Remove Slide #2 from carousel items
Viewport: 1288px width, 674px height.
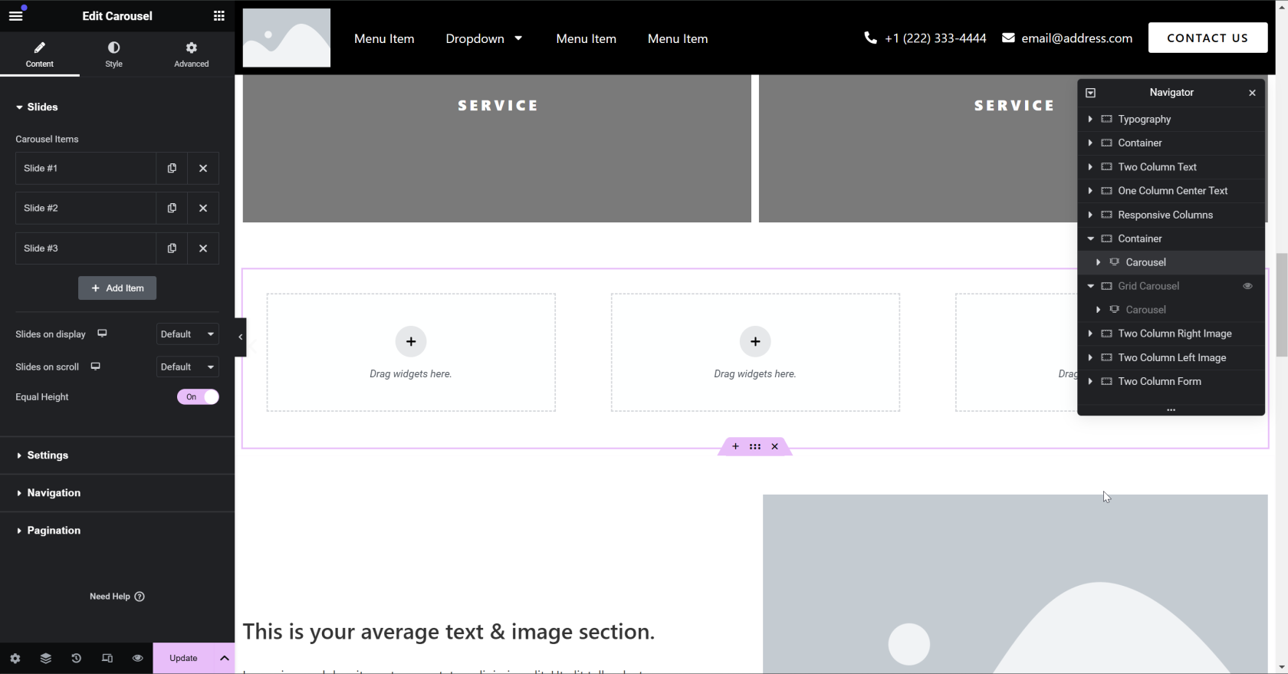click(203, 208)
